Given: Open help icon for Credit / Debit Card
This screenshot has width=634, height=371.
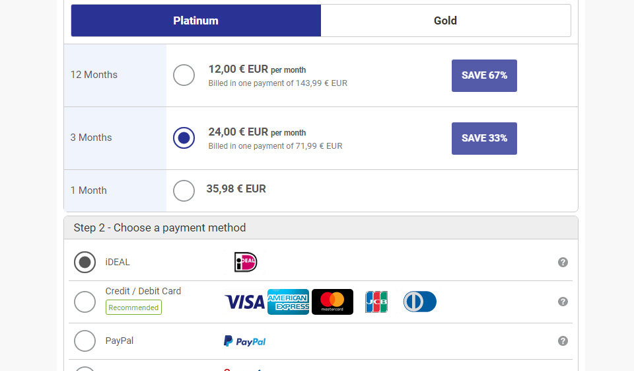Looking at the screenshot, I should coord(563,302).
